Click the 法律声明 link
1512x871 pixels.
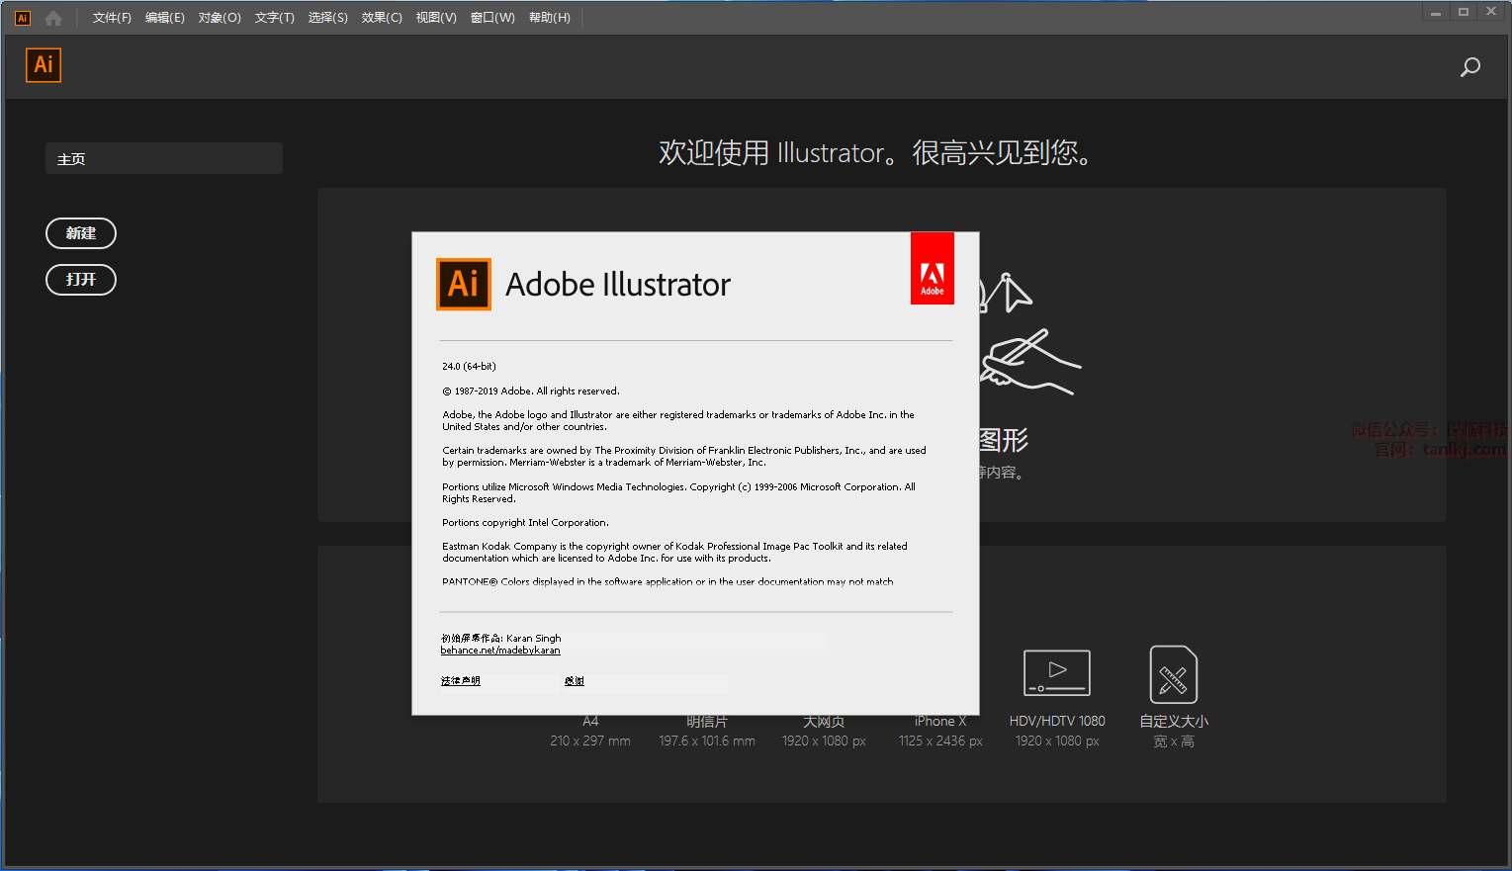[x=461, y=681]
